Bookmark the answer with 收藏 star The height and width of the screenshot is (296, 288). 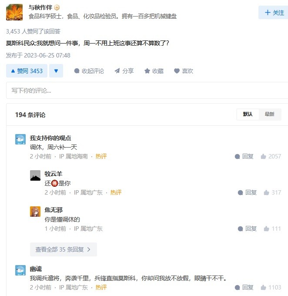(154, 71)
